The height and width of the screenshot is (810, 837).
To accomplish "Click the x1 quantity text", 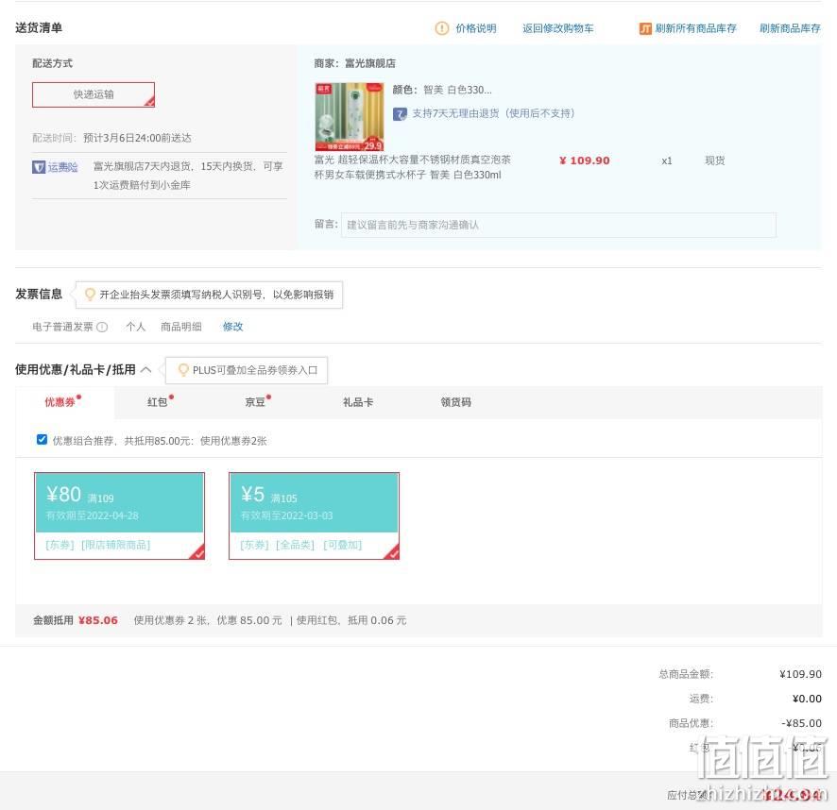I will pos(667,160).
